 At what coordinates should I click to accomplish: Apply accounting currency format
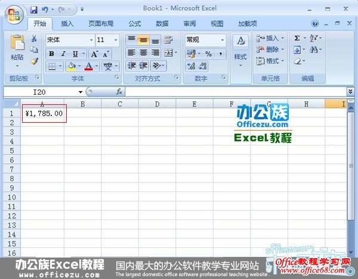(191, 54)
